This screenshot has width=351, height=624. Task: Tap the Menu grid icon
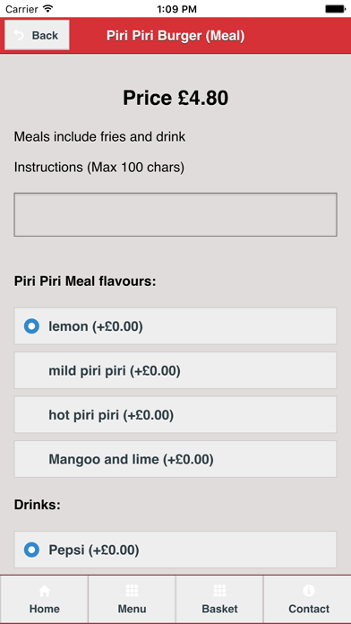pyautogui.click(x=132, y=591)
